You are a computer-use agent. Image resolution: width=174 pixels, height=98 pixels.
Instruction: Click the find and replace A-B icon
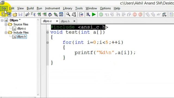click(74, 14)
